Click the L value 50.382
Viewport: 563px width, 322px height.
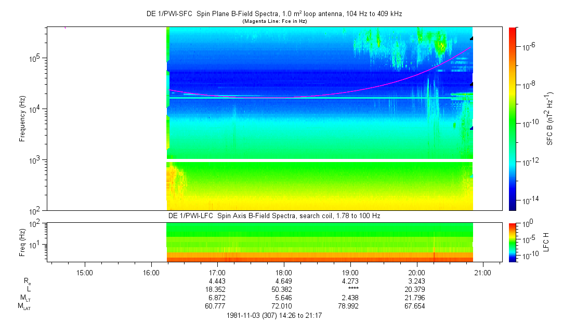coord(283,289)
